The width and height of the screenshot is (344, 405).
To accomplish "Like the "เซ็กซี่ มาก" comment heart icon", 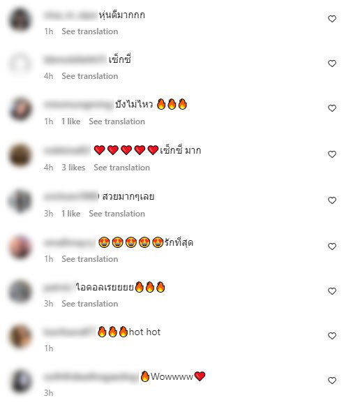I will pyautogui.click(x=332, y=154).
